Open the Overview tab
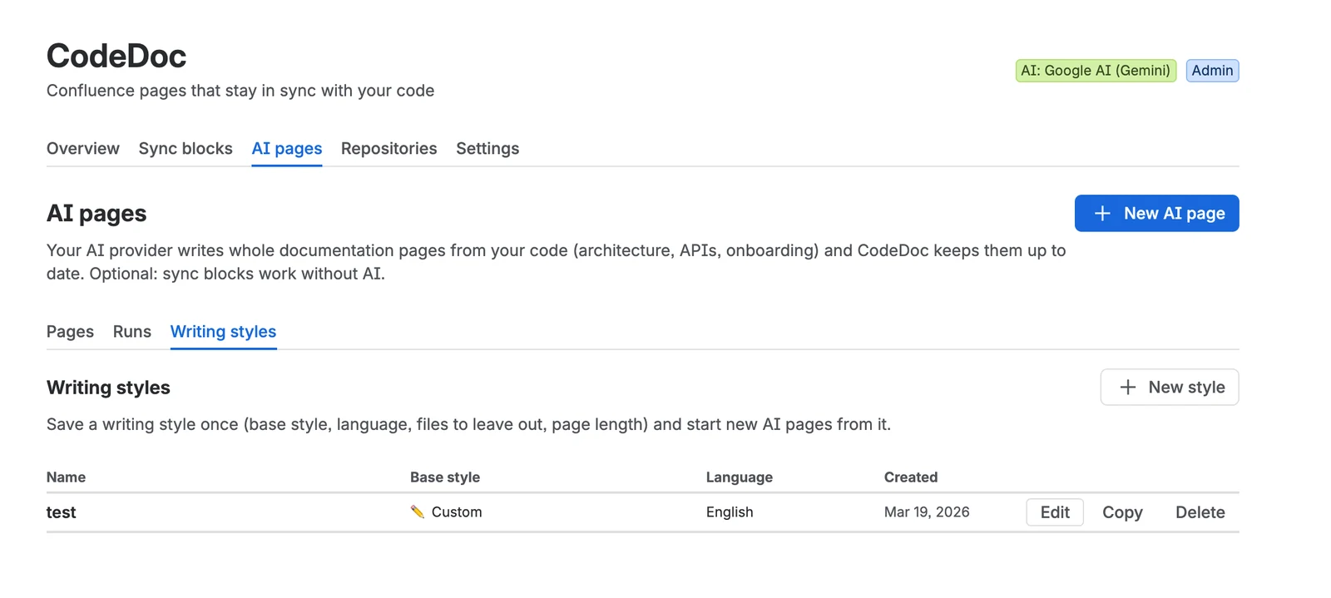Image resolution: width=1331 pixels, height=598 pixels. click(83, 149)
